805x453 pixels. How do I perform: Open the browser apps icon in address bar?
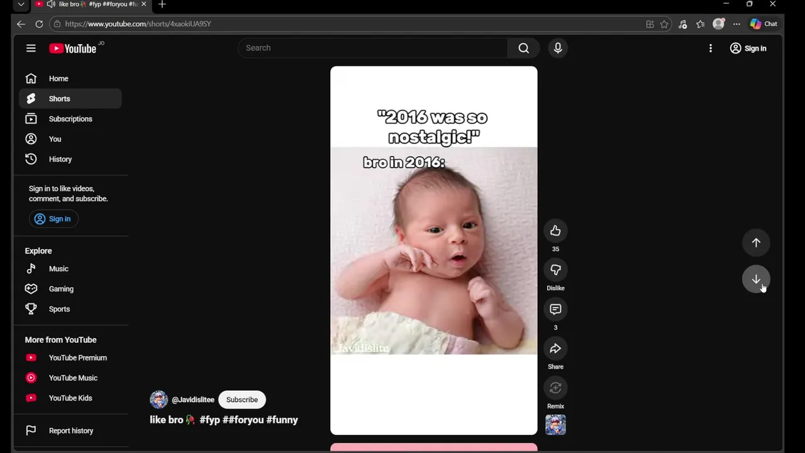pos(650,24)
